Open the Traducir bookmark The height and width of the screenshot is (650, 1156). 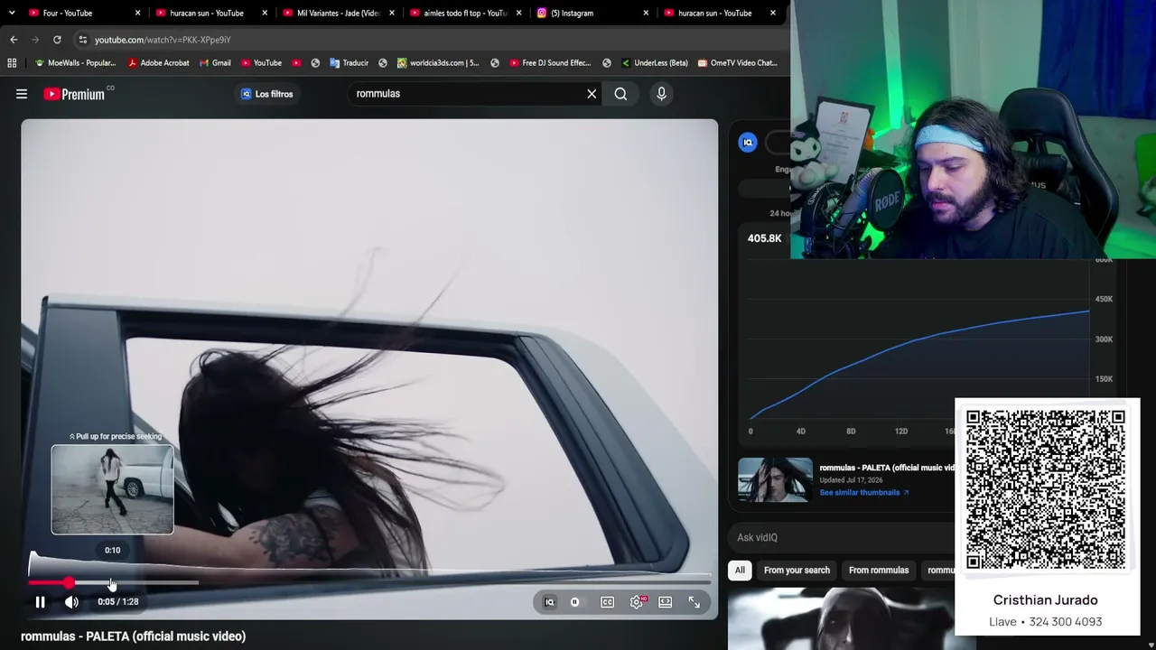coord(349,63)
